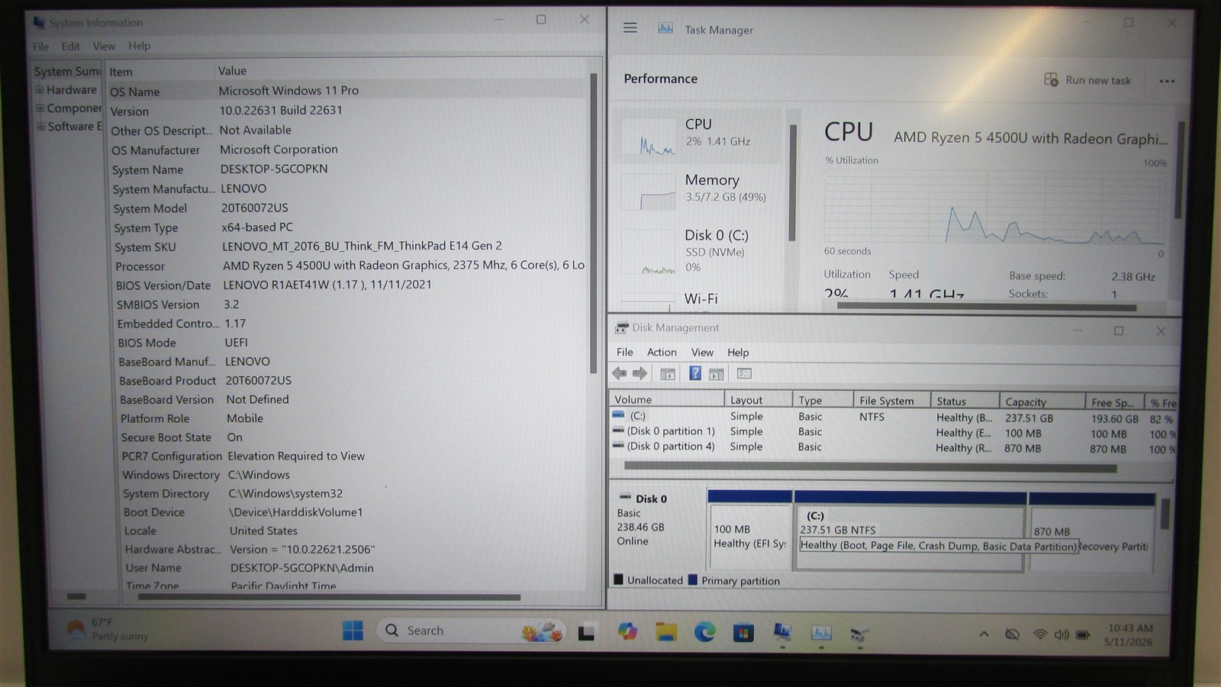Screen dimensions: 1221x687
Task: Click Run new task icon in Task Manager
Action: pyautogui.click(x=1051, y=80)
